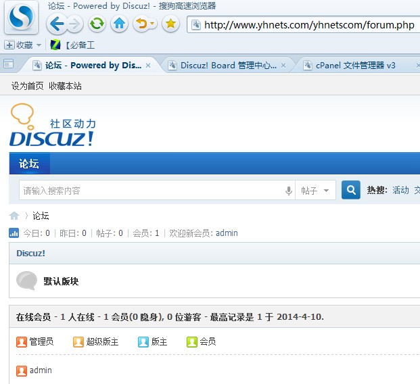Click the 昨日: 0 statistic text

(x=73, y=233)
